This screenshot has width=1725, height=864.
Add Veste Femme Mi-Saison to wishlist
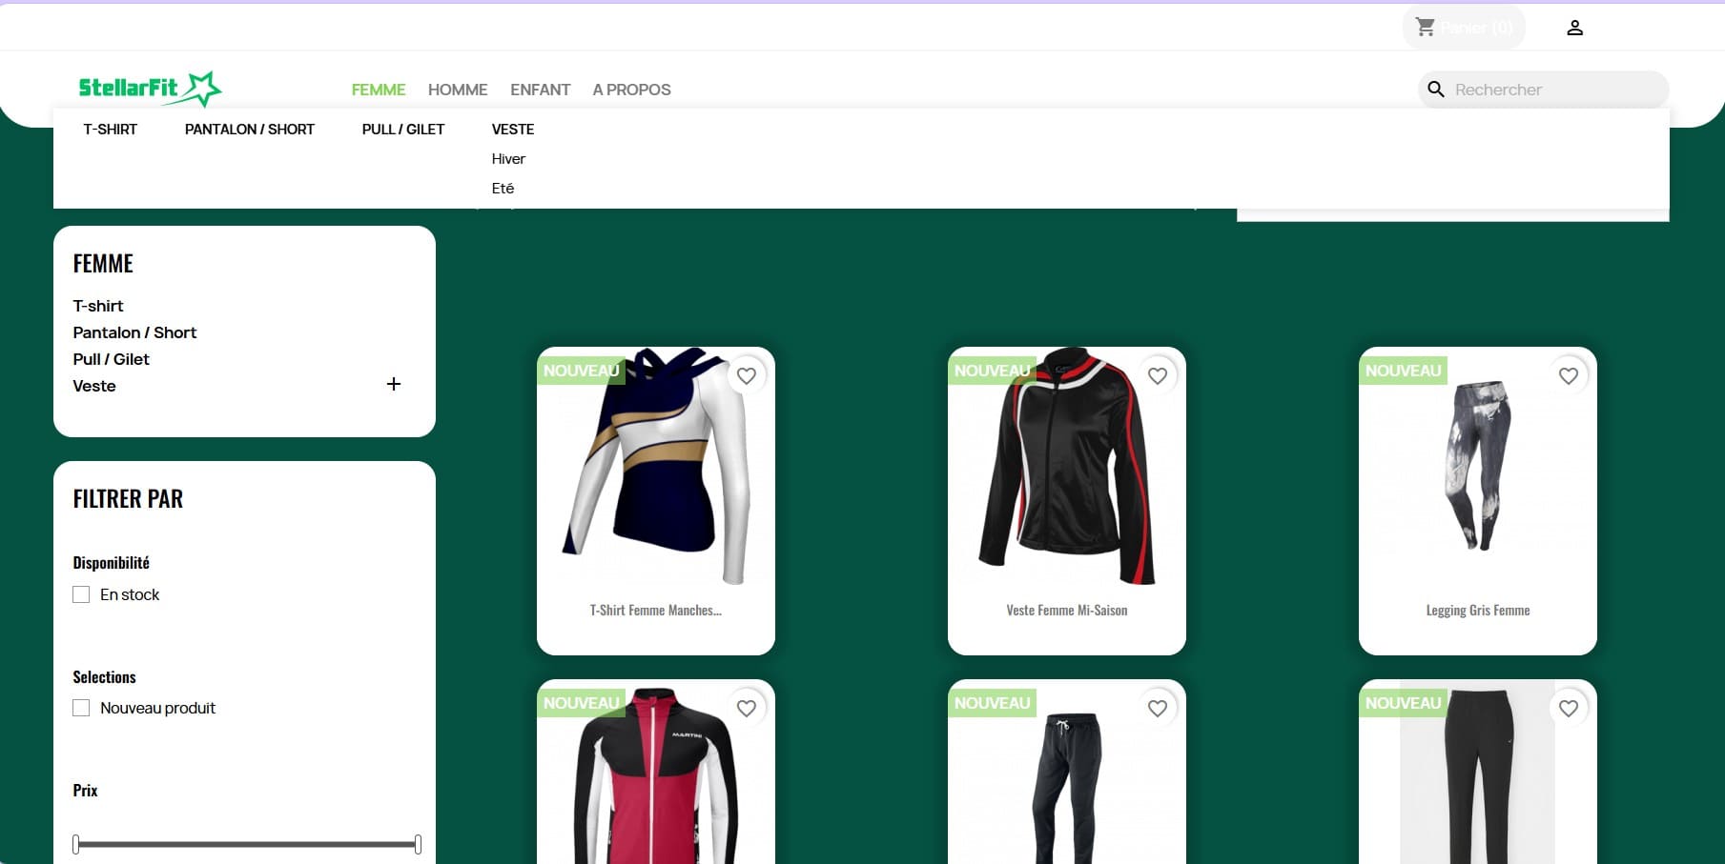coord(1158,376)
